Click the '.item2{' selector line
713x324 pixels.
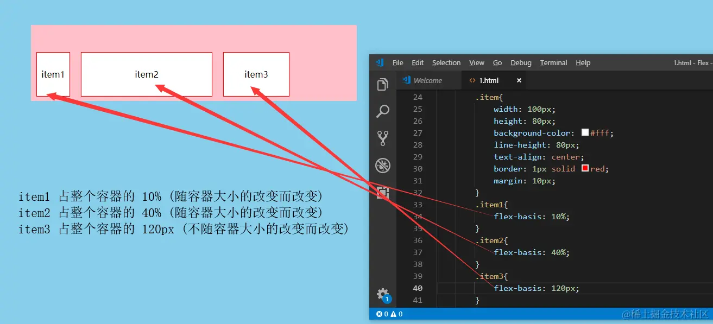coord(490,240)
